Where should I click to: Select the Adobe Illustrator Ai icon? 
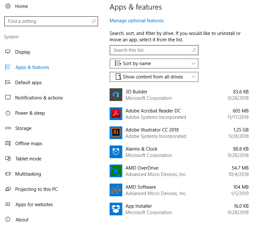116,133
